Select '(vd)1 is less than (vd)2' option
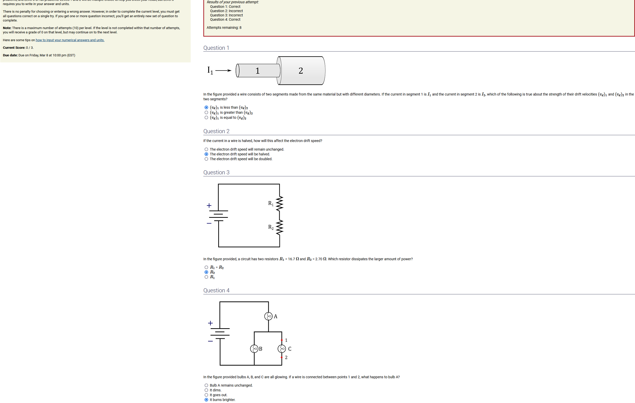The image size is (635, 403). [206, 107]
